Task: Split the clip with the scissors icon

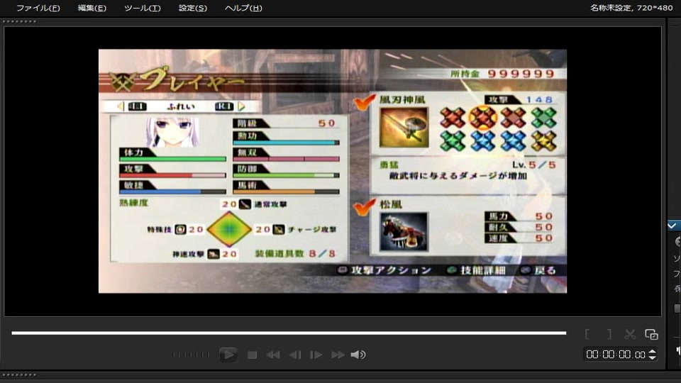Action: click(630, 334)
